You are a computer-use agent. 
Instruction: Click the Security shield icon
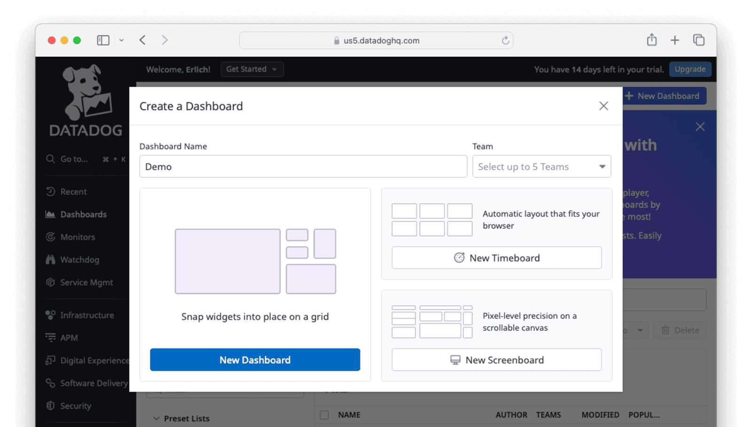(50, 405)
